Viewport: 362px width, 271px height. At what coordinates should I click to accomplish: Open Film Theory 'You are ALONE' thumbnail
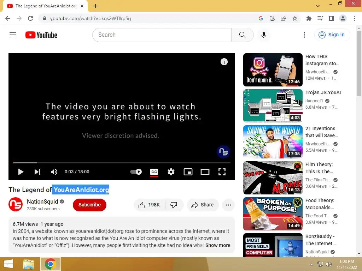tap(273, 178)
